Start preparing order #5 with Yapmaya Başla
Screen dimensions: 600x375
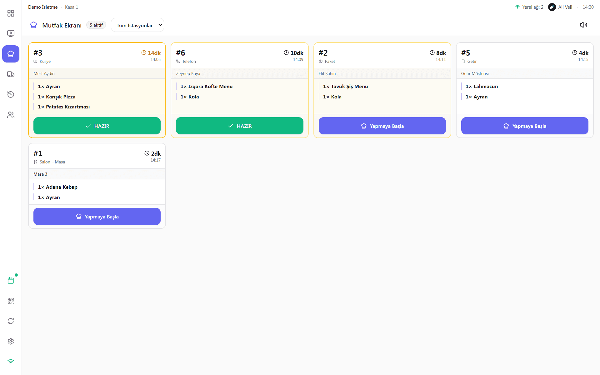(x=525, y=126)
